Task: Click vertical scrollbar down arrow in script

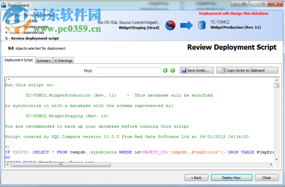Action: [x=276, y=159]
